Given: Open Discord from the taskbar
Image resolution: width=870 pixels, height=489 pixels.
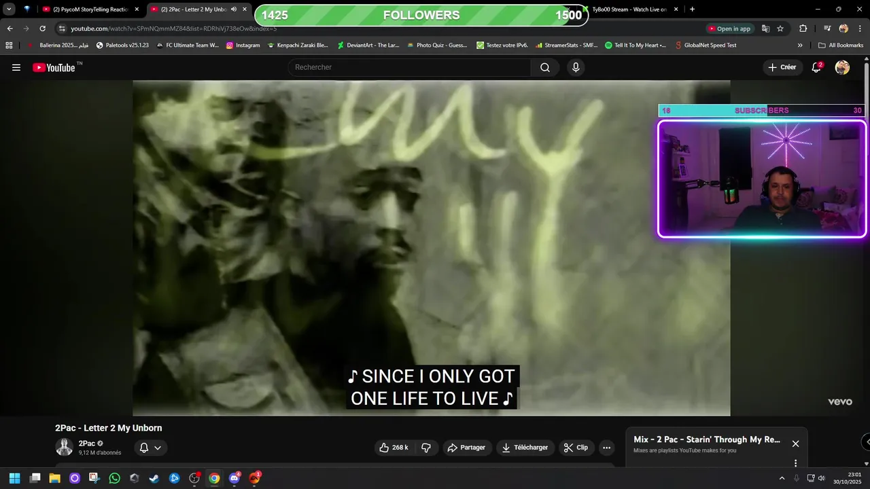Looking at the screenshot, I should pos(234,478).
